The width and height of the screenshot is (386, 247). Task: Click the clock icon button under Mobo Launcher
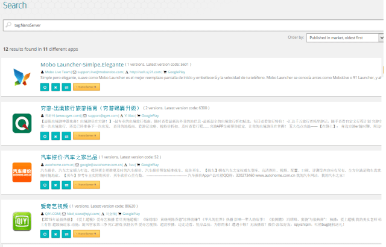(45, 86)
